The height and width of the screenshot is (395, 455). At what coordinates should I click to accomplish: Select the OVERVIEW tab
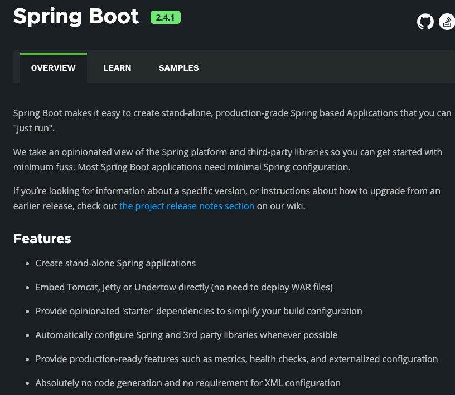(x=54, y=68)
